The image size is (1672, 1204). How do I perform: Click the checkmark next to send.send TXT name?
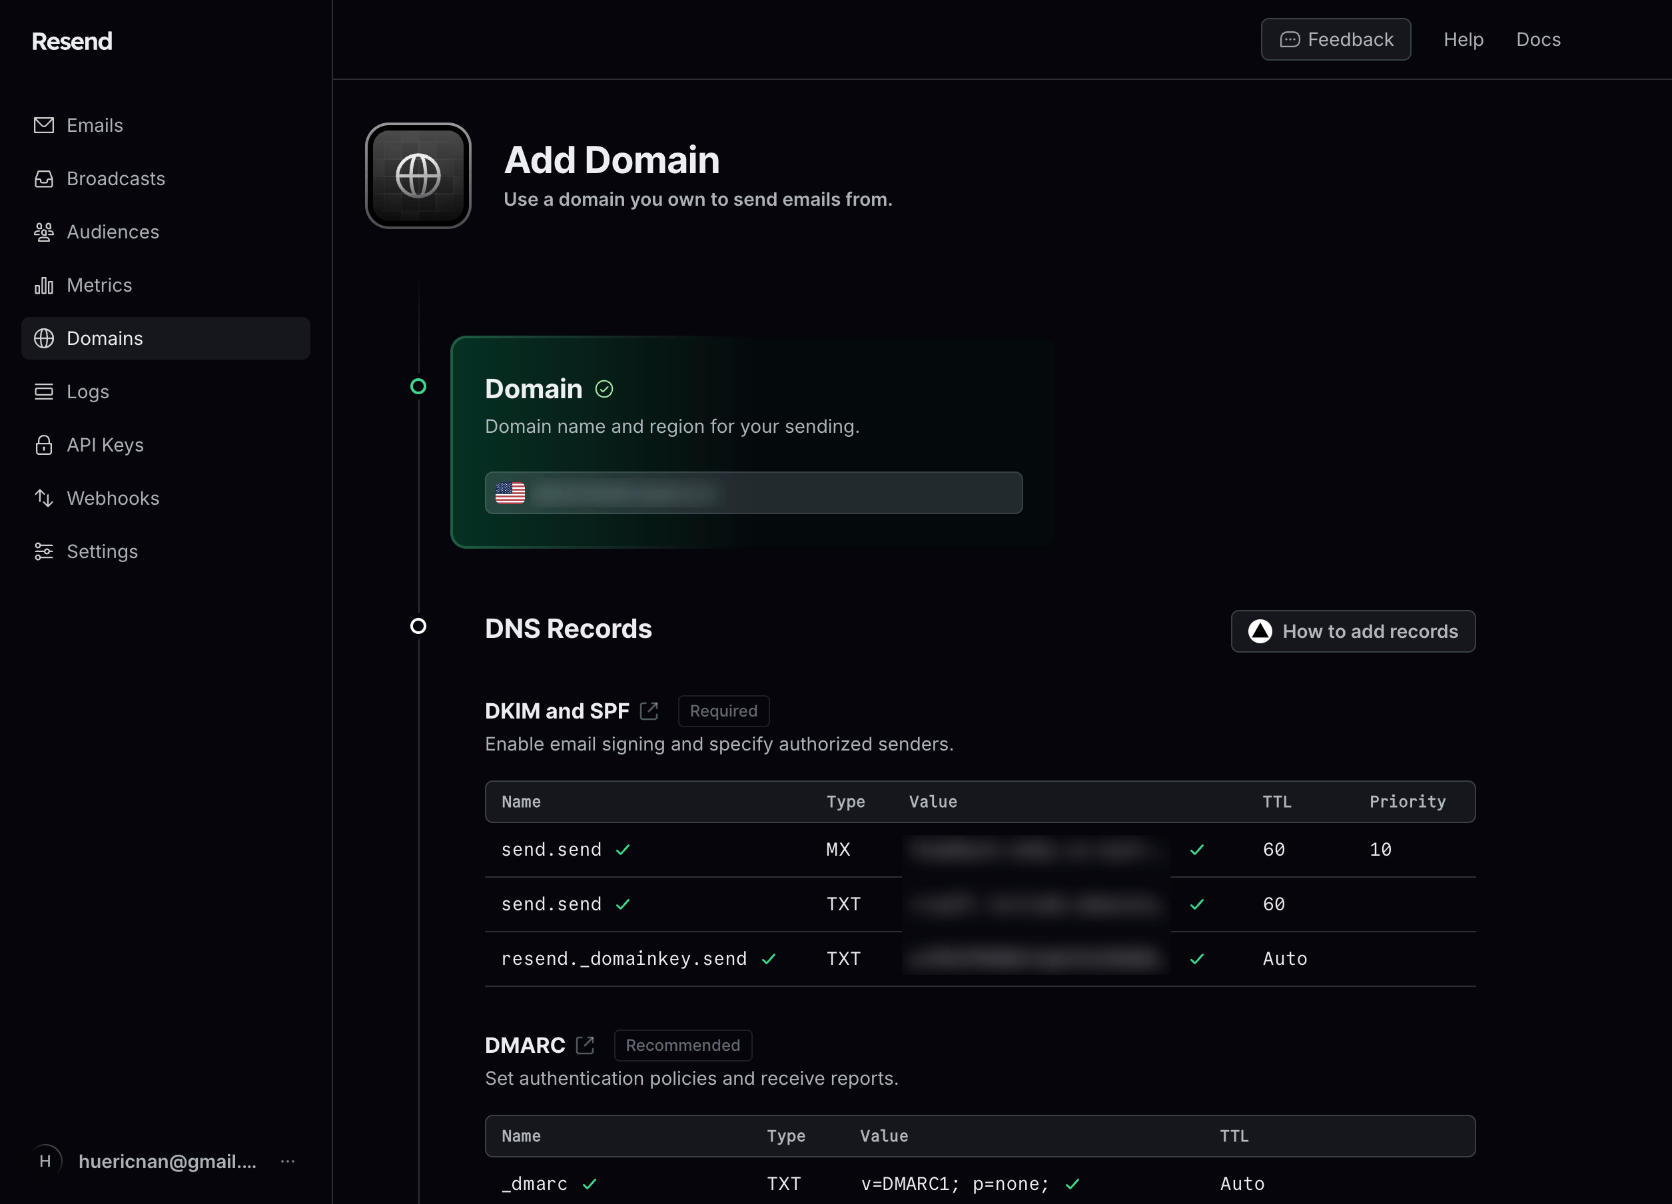coord(623,905)
